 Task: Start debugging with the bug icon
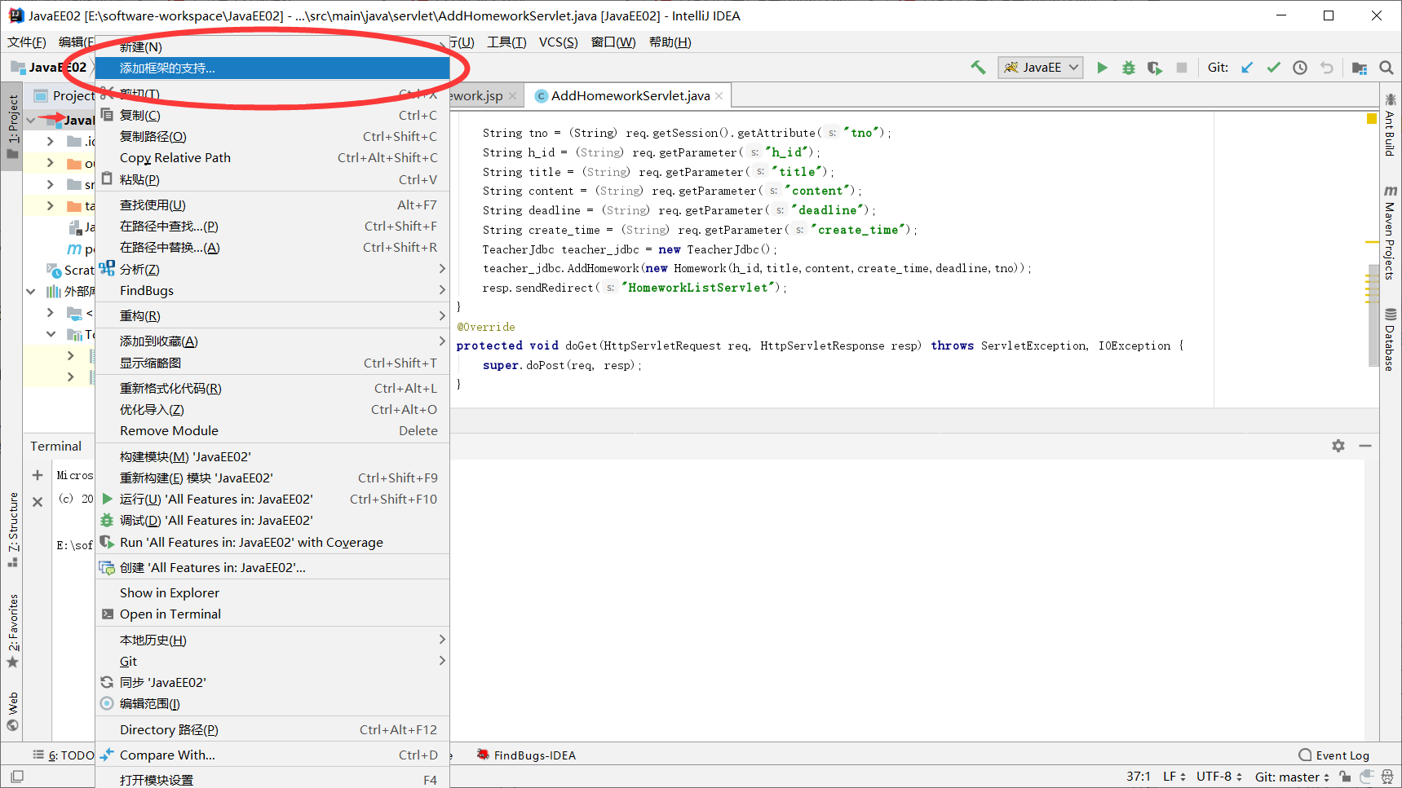coord(1129,68)
